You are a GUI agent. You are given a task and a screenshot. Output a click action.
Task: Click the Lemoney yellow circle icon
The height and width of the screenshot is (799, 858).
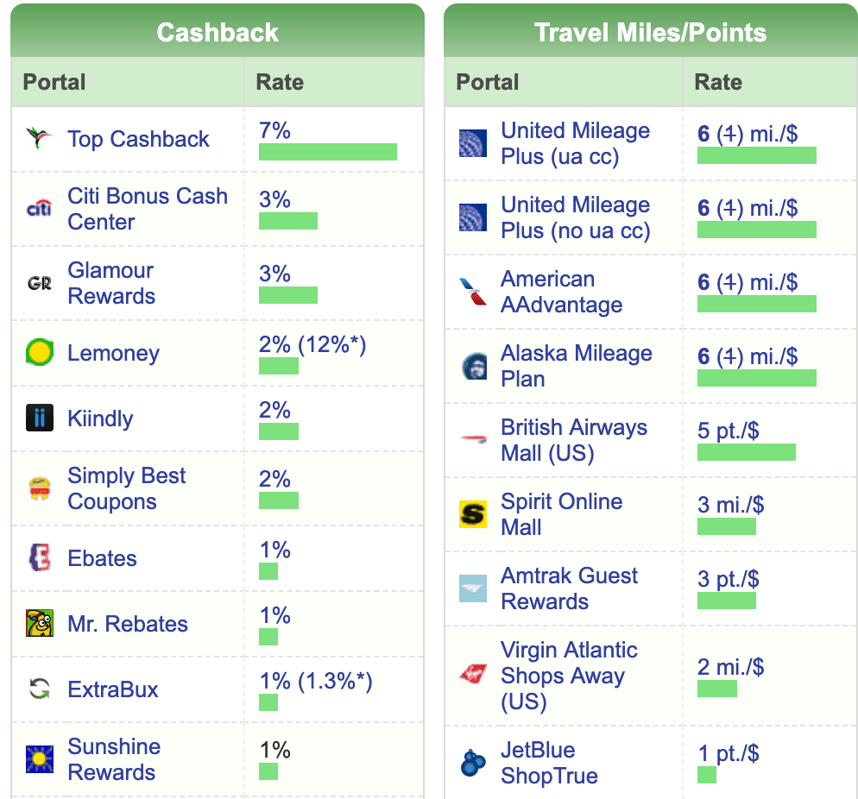(x=40, y=352)
